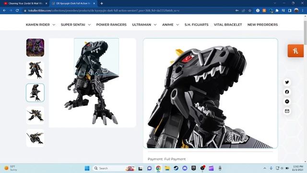
Task: Open the Chrome side panel icon
Action: [x=290, y=11]
